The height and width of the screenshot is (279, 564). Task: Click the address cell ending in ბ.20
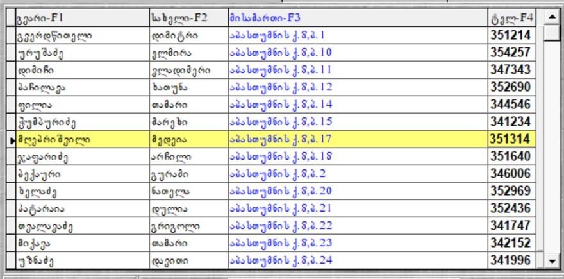[x=358, y=190]
